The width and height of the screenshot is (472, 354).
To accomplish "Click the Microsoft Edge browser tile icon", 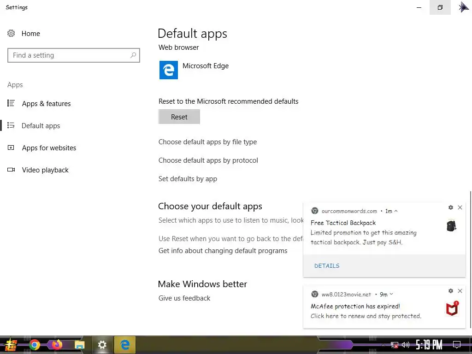I will [x=169, y=70].
